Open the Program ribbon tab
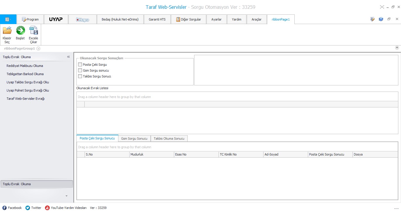 (30, 19)
